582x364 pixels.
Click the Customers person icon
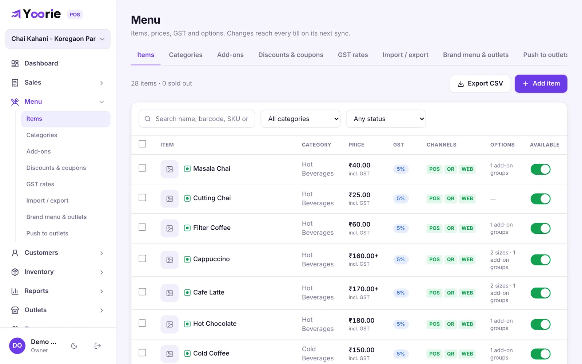click(x=15, y=253)
